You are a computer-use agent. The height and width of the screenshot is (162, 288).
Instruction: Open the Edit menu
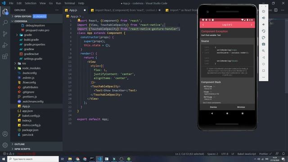pos(19,3)
